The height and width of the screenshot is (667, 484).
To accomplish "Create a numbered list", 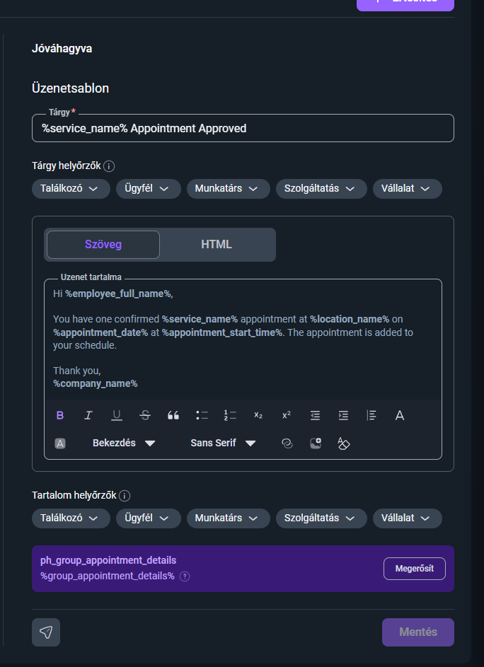I will [230, 415].
